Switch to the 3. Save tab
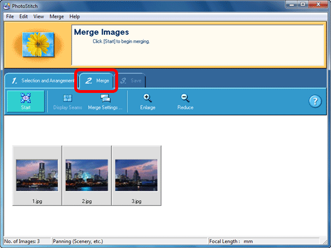Image resolution: width=331 pixels, height=248 pixels. click(131, 80)
